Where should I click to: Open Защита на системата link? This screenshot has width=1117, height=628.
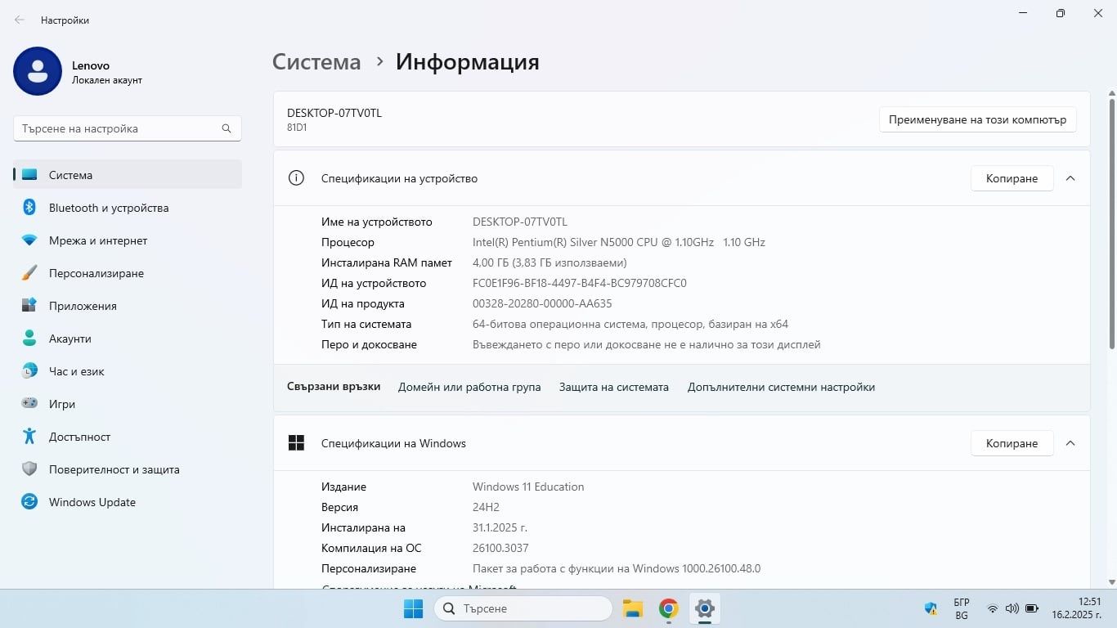[614, 387]
